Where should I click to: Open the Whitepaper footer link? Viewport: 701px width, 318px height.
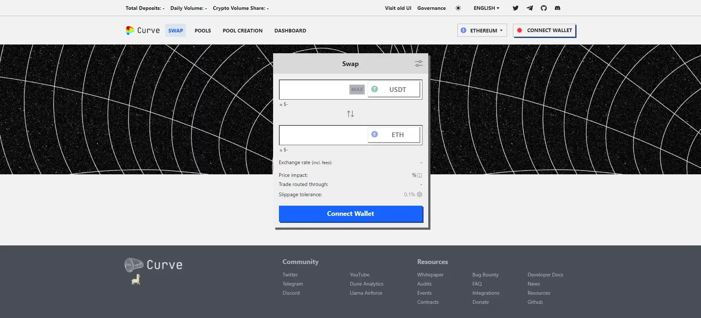(x=430, y=275)
